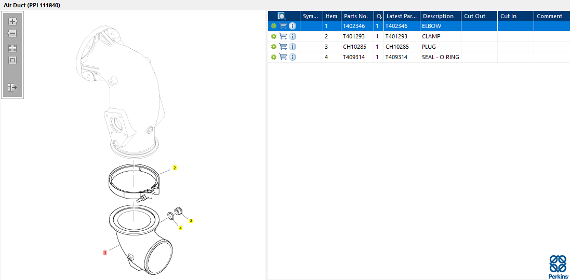
Task: Add SEAL - O RING to cart
Action: click(283, 57)
